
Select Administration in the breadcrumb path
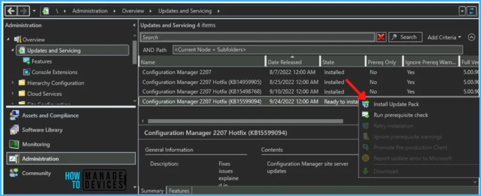tap(90, 11)
